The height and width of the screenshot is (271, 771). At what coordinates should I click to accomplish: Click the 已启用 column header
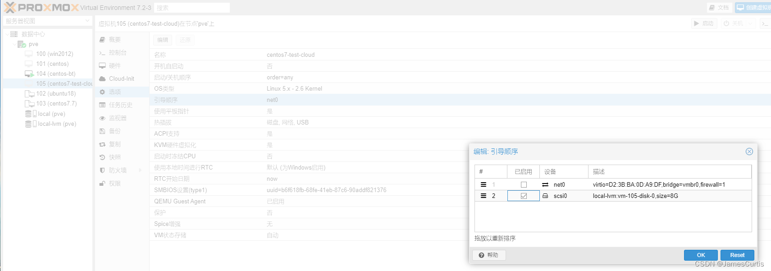(x=524, y=172)
